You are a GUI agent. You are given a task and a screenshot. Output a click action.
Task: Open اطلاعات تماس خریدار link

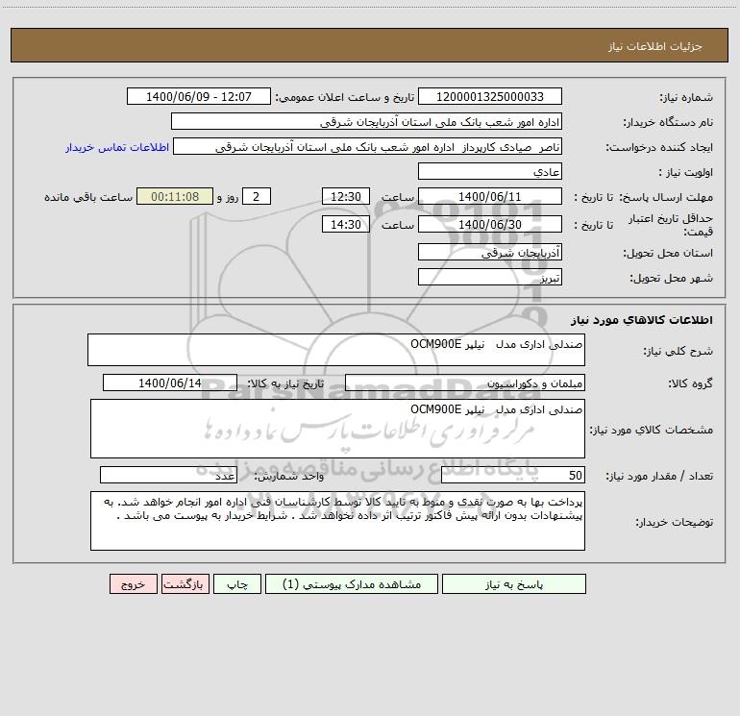117,147
